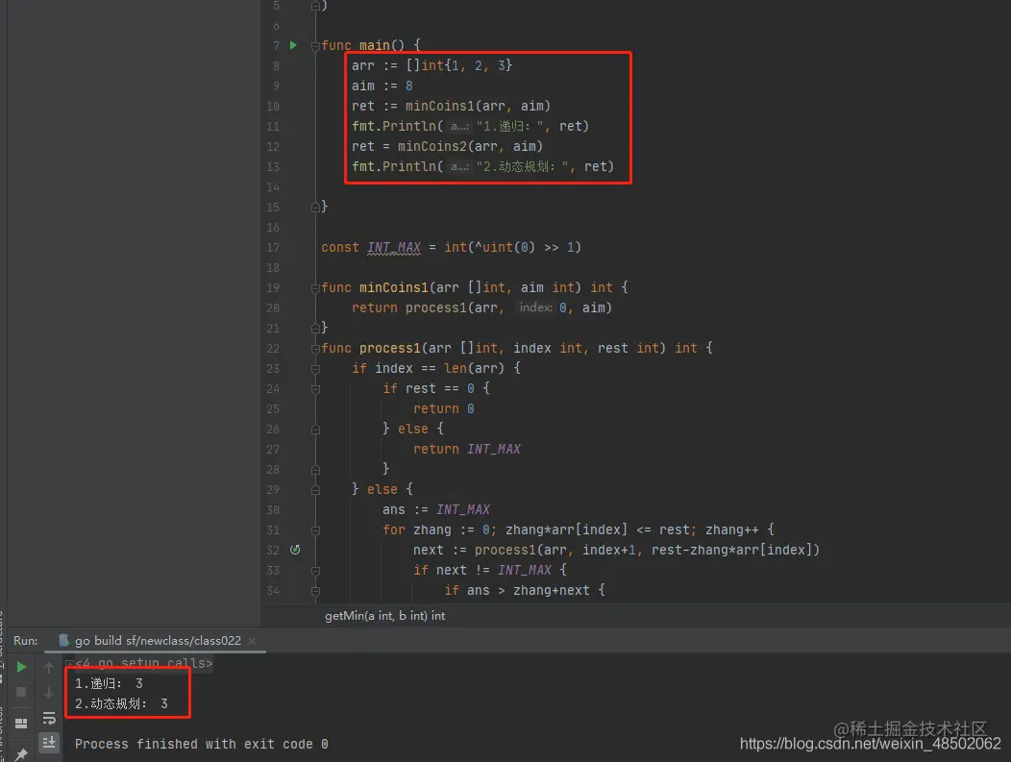Screen dimensions: 1011x762
Task: Click the index: parameter hint on line 20
Action: (536, 307)
